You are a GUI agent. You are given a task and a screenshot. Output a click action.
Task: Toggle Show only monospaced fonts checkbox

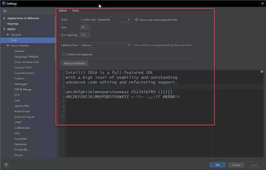136,19
